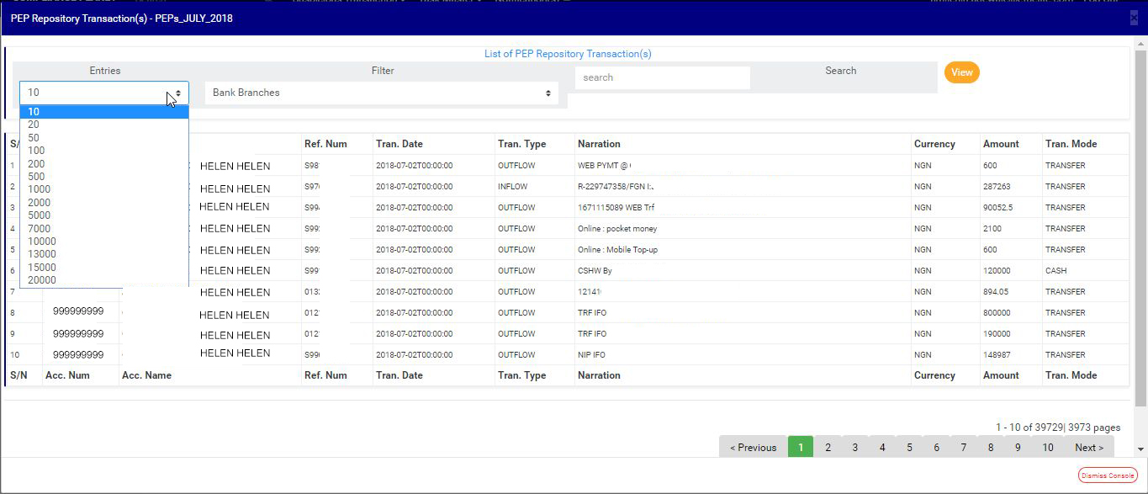Image resolution: width=1148 pixels, height=494 pixels.
Task: Choose 1000 entries option
Action: [39, 189]
